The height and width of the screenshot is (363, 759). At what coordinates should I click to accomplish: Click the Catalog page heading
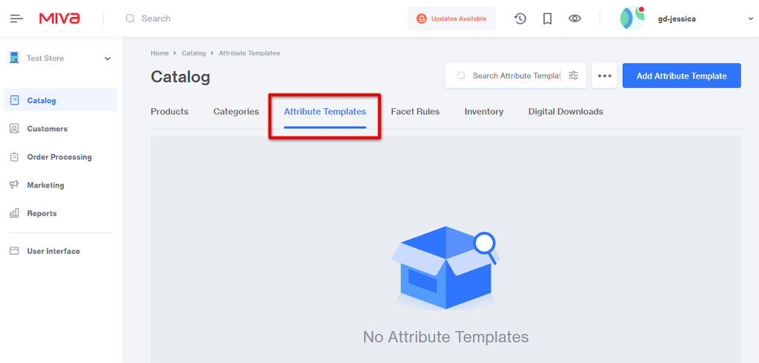click(181, 77)
